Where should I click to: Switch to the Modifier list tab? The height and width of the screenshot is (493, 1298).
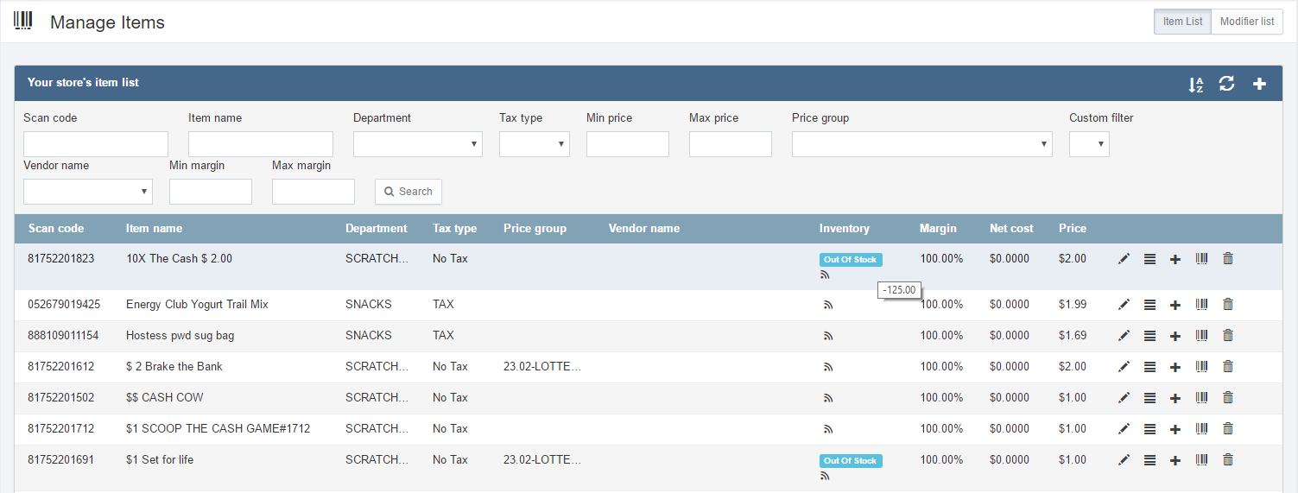[1246, 22]
